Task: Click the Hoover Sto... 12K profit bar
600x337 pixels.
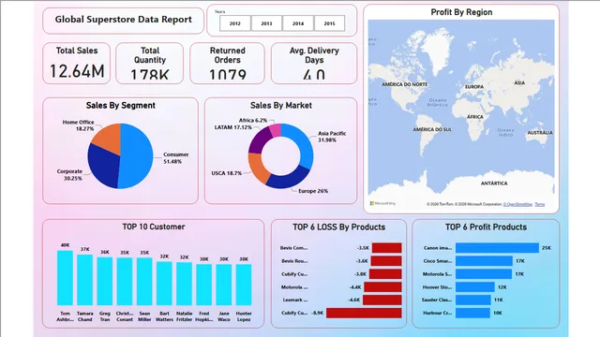Action: pyautogui.click(x=475, y=287)
